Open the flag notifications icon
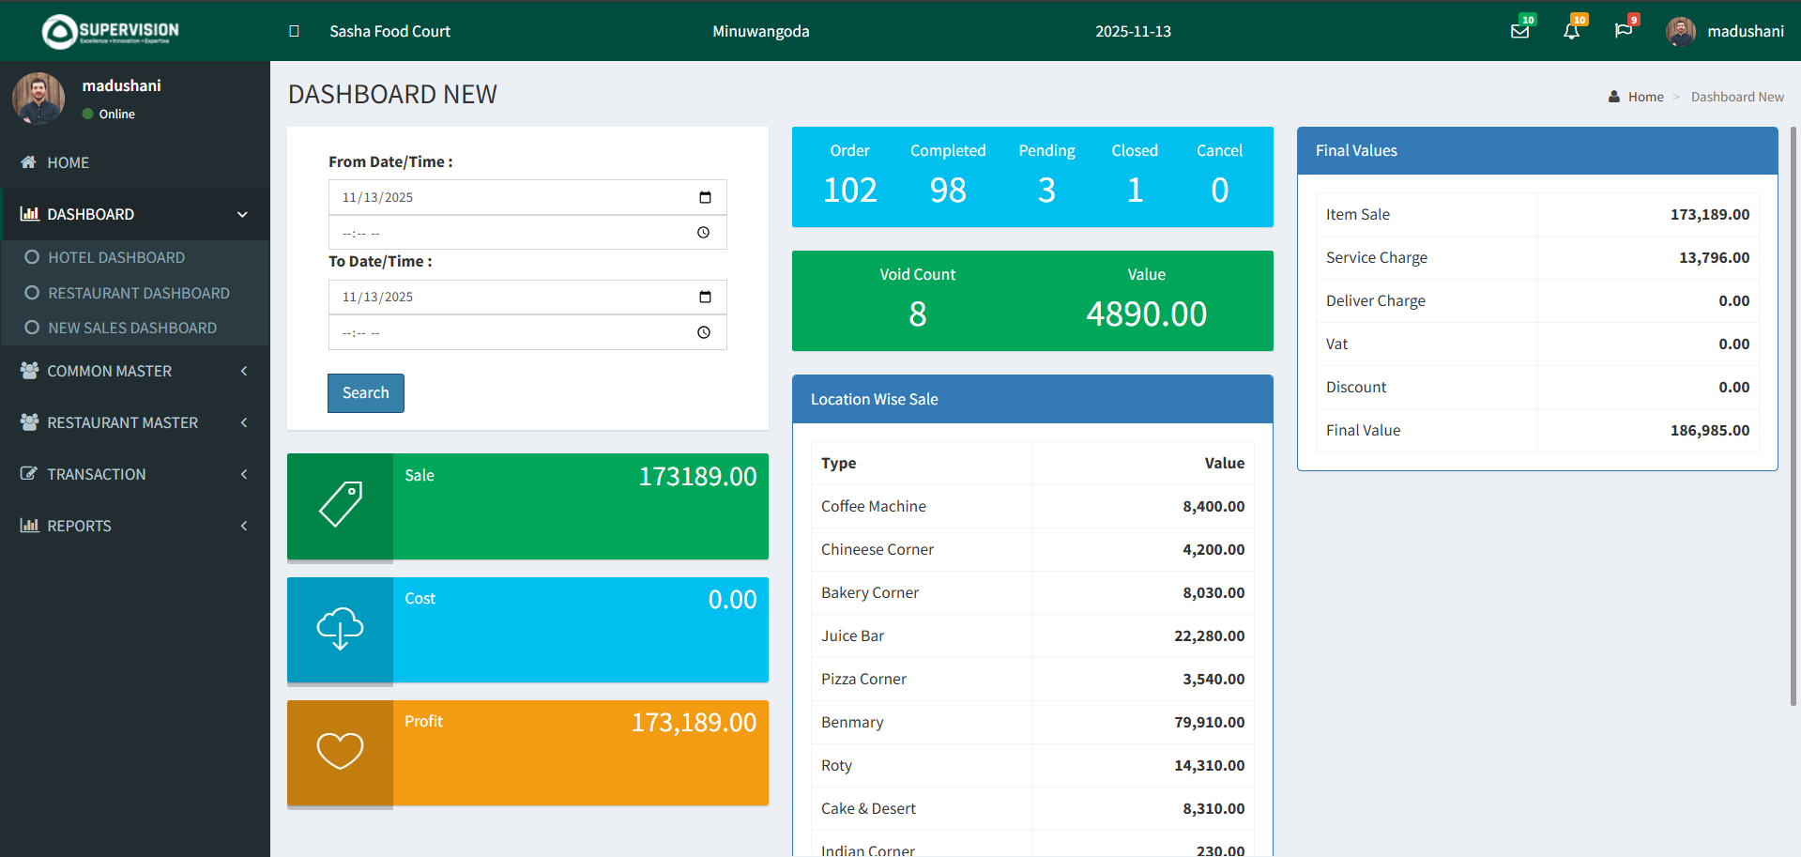This screenshot has height=857, width=1801. (1623, 31)
